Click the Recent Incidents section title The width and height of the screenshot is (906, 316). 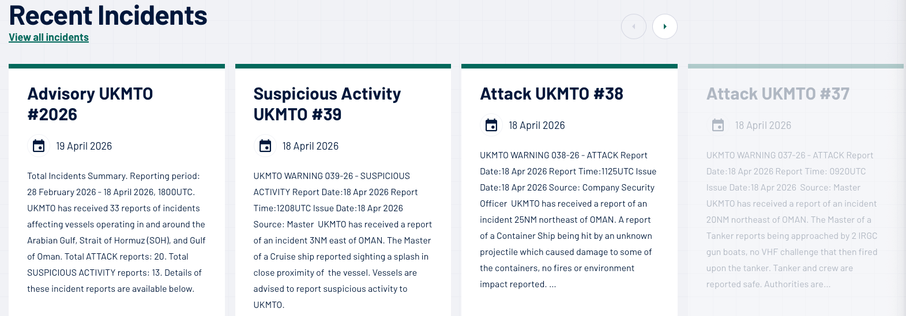[x=108, y=15]
